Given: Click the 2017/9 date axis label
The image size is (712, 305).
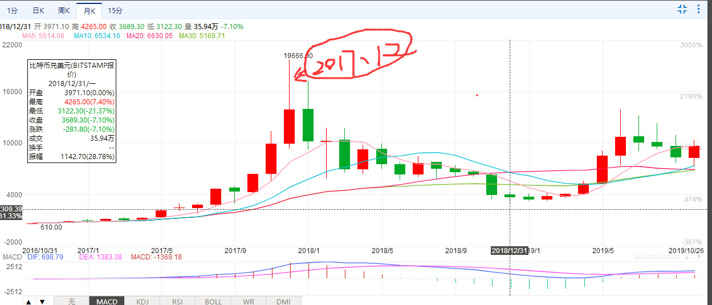Looking at the screenshot, I should tap(235, 250).
